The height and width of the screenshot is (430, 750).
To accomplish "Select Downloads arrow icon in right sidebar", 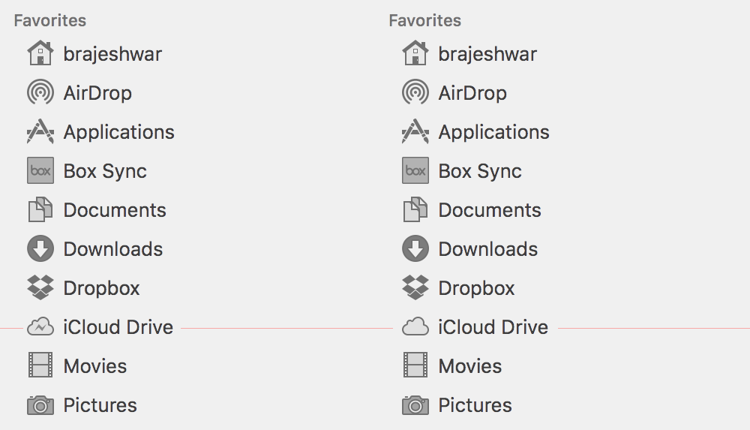I will click(415, 248).
